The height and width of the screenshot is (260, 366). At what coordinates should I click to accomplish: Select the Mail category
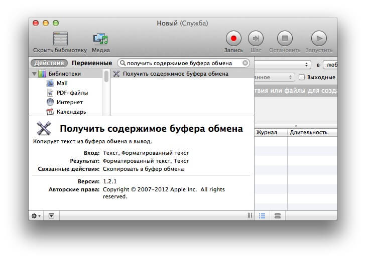(62, 83)
